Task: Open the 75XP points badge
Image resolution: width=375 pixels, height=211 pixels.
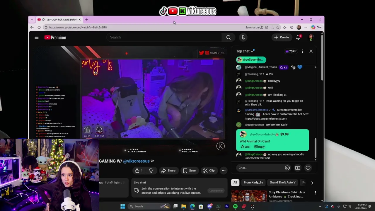Action: tap(291, 51)
